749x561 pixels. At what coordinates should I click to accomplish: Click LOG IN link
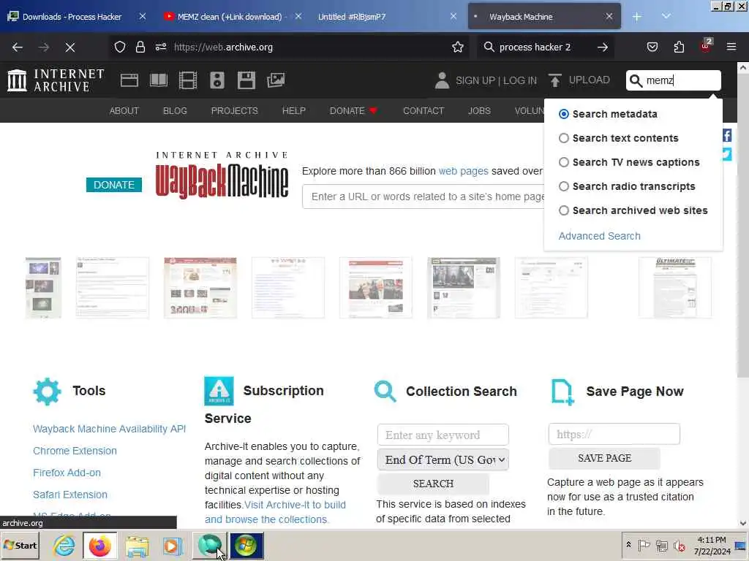[x=520, y=80]
